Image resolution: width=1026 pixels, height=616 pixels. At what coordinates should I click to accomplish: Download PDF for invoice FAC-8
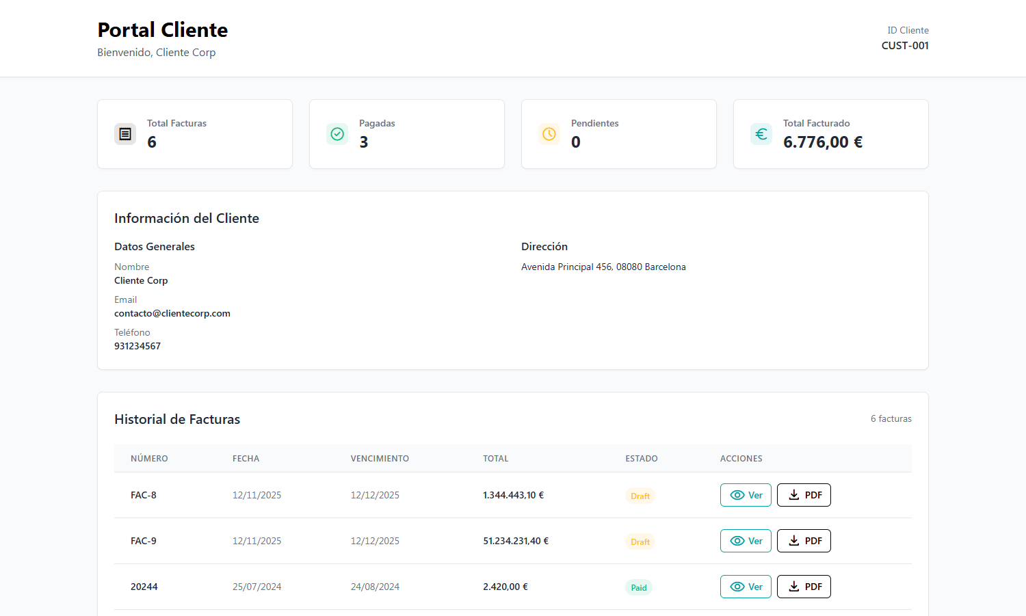(x=804, y=495)
